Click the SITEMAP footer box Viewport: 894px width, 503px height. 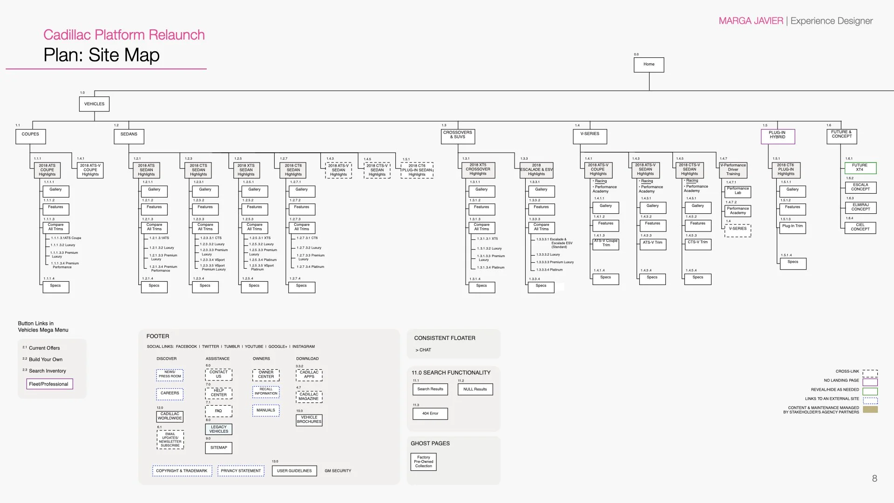tap(218, 448)
